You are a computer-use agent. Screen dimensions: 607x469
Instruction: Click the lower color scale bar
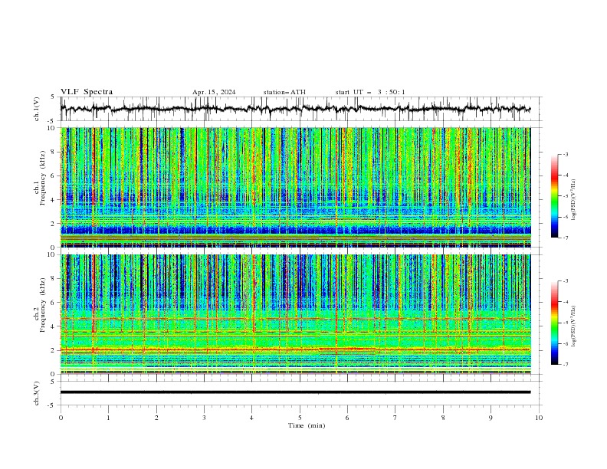555,323
